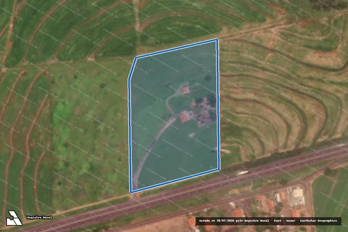This screenshot has width=348, height=232.
Task: Click the parcel's bottom-right corner vertex
Action: (219, 169)
